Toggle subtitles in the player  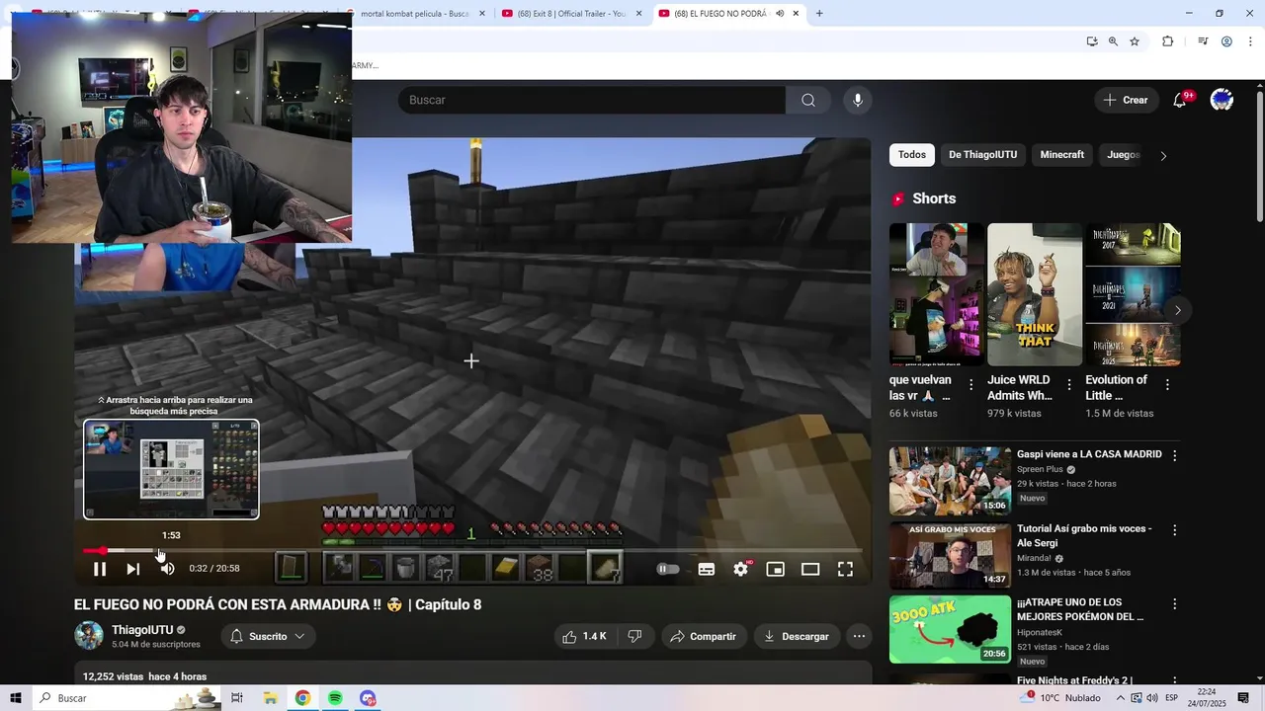point(707,569)
